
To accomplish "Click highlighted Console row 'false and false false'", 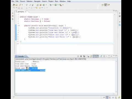I will point(30,70).
